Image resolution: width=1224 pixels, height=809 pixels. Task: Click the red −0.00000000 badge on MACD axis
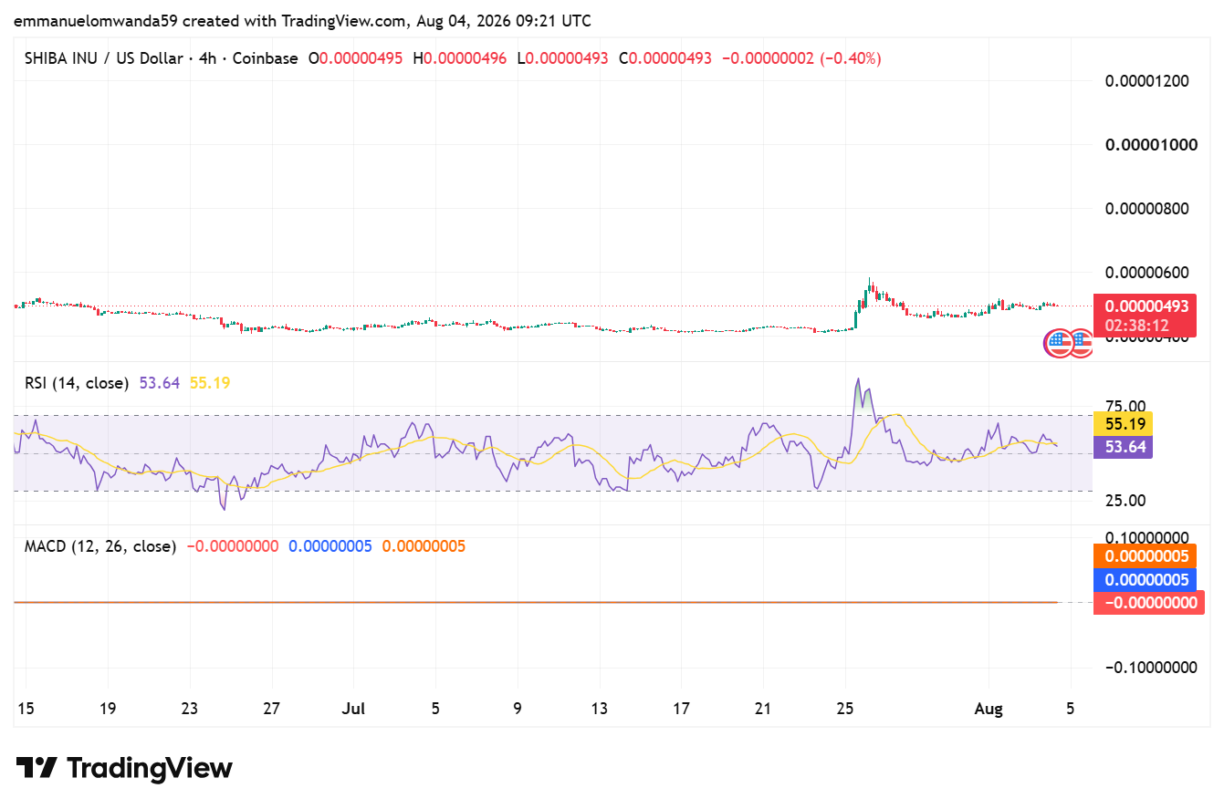[x=1149, y=602]
